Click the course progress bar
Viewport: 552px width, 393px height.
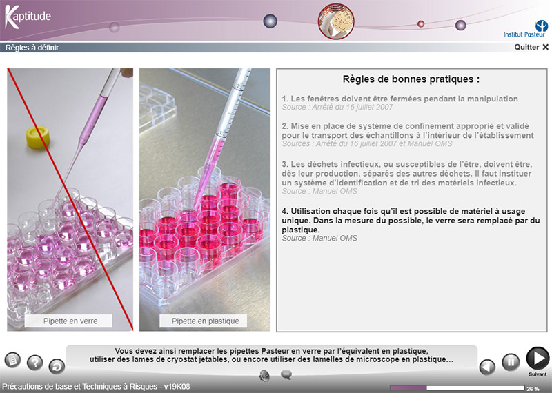click(457, 388)
